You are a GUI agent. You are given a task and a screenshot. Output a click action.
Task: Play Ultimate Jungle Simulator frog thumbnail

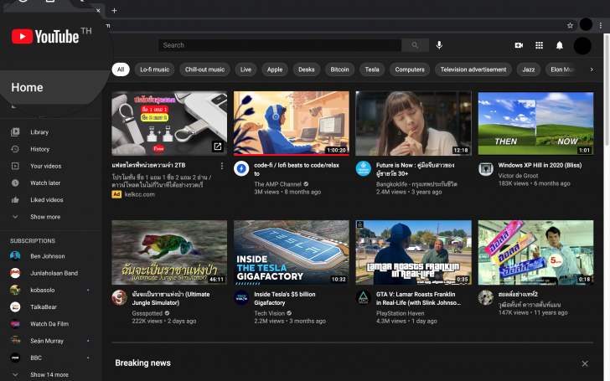click(169, 252)
